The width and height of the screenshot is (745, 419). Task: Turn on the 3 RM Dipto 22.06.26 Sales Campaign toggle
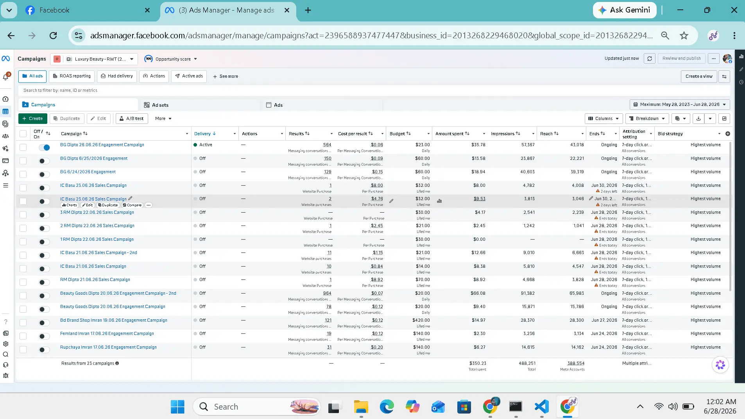(44, 215)
